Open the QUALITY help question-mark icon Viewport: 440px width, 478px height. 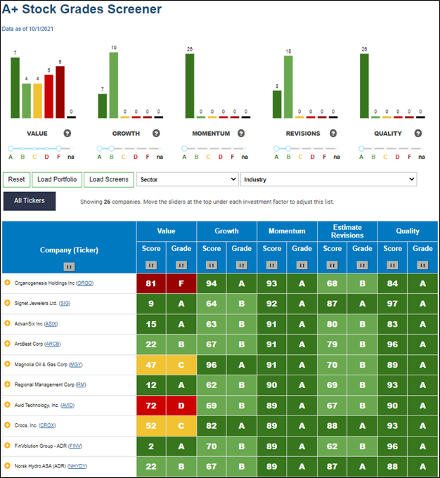click(418, 134)
